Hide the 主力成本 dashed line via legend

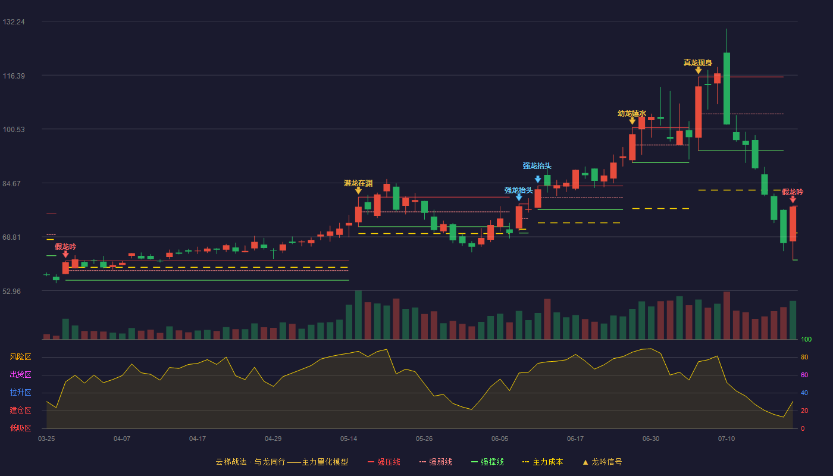[543, 462]
